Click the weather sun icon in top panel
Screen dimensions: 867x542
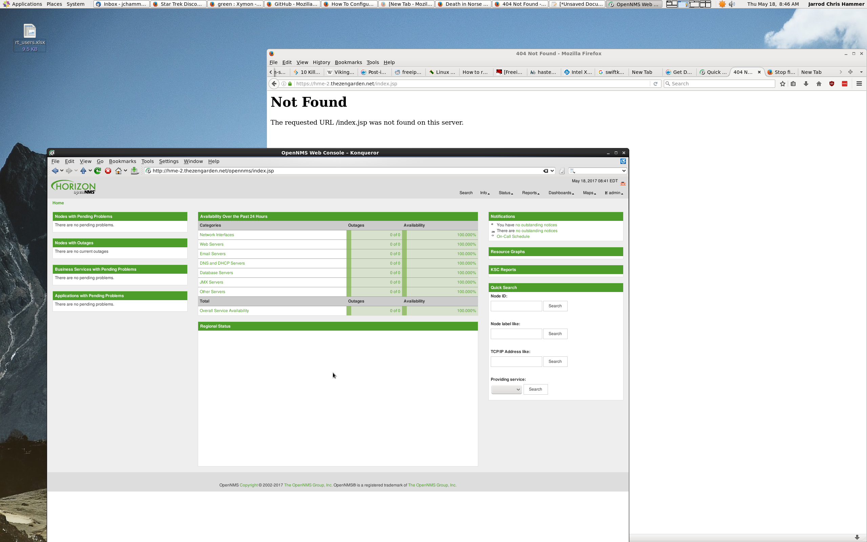tap(722, 4)
